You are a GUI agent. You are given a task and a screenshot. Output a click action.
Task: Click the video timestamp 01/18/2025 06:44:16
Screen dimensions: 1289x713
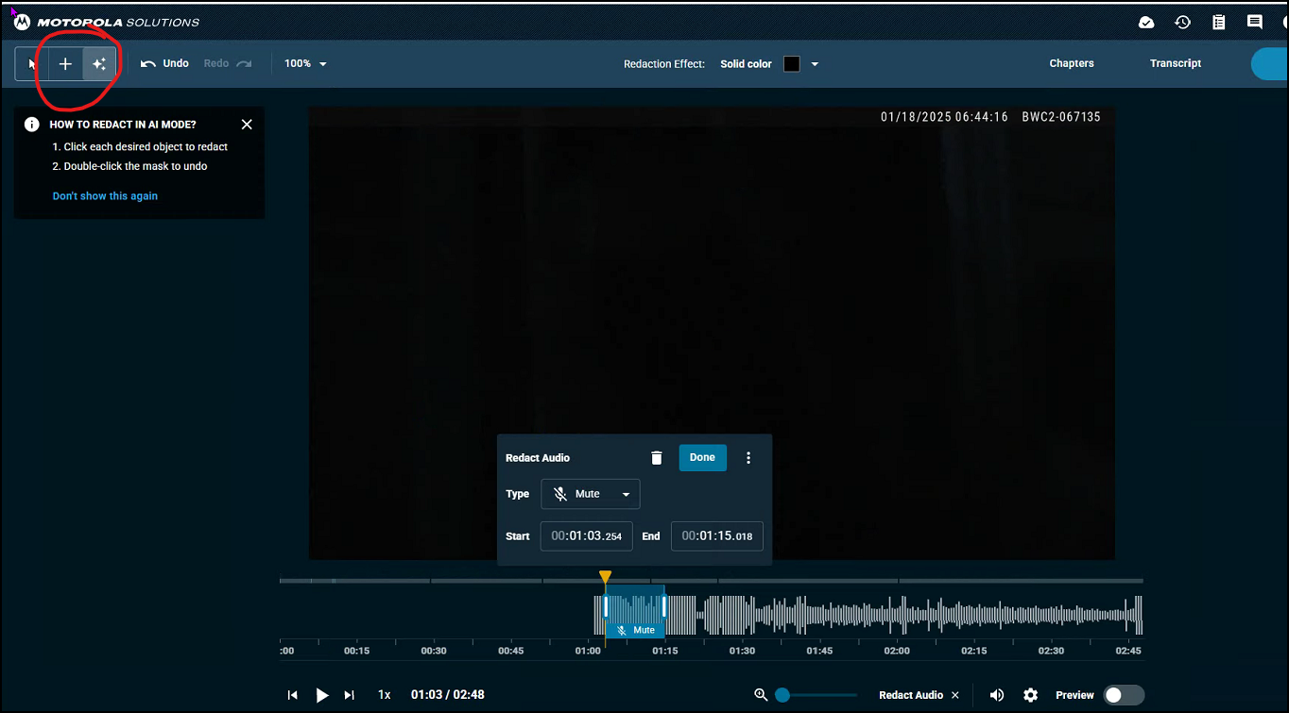point(944,117)
